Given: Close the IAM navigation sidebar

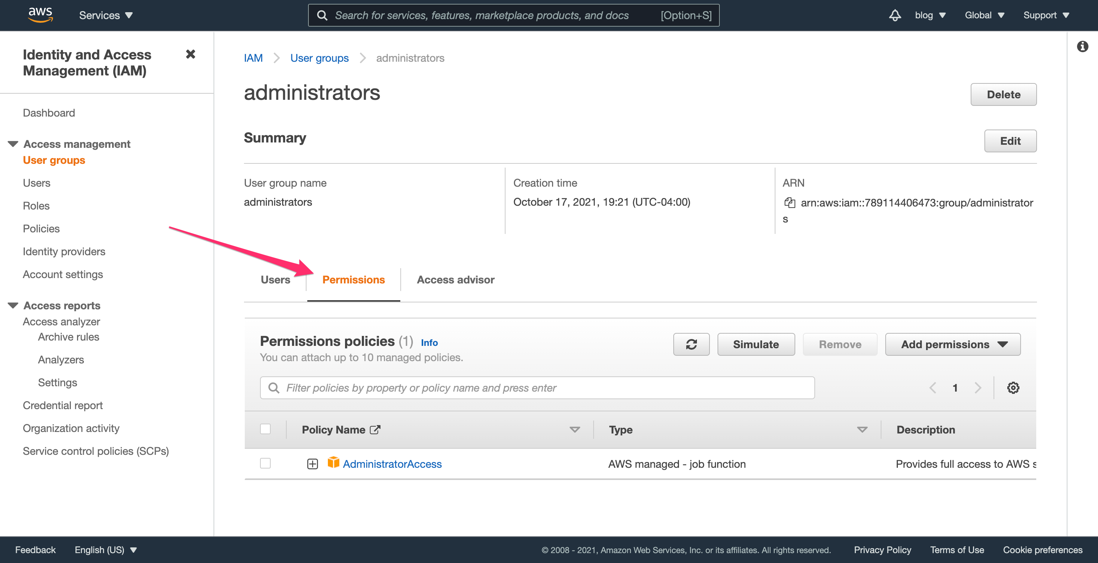Looking at the screenshot, I should pos(191,54).
